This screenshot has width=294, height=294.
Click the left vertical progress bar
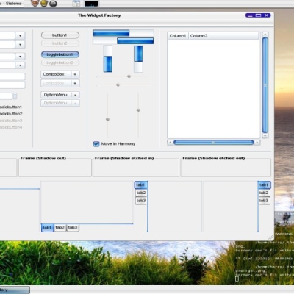pos(108,59)
